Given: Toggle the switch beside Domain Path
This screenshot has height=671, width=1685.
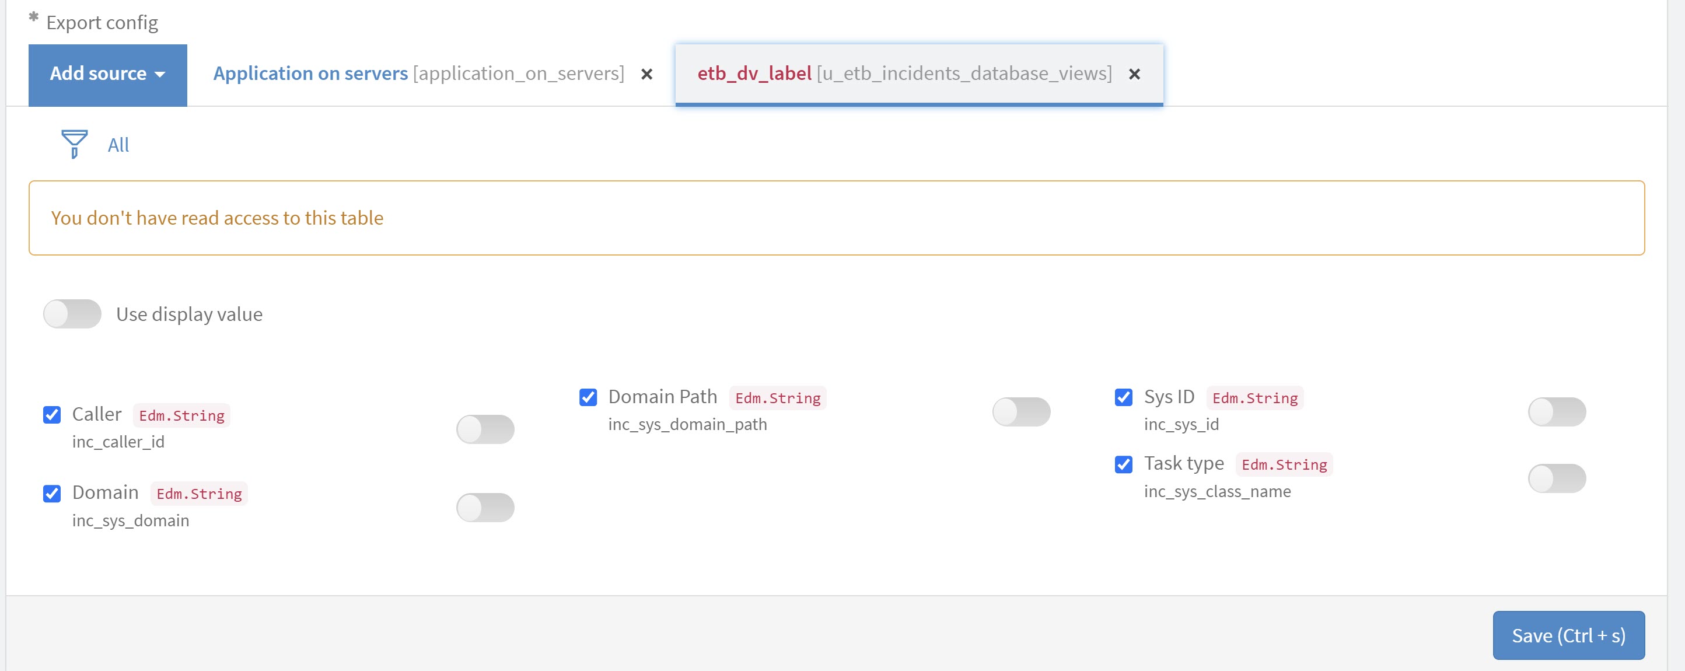Looking at the screenshot, I should pyautogui.click(x=1020, y=411).
